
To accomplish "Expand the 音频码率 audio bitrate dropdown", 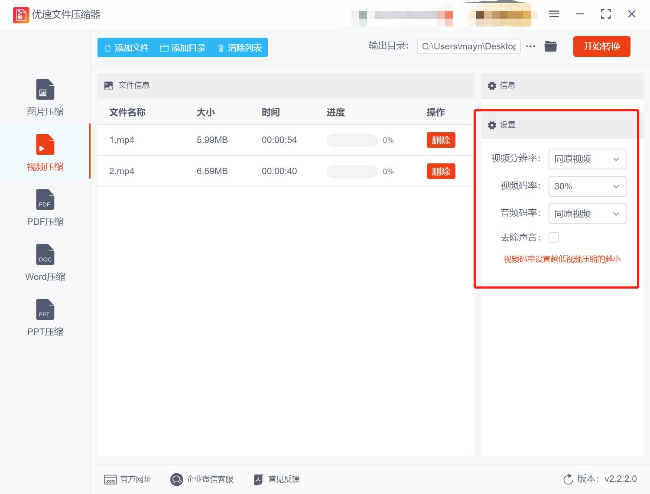I will tap(587, 214).
